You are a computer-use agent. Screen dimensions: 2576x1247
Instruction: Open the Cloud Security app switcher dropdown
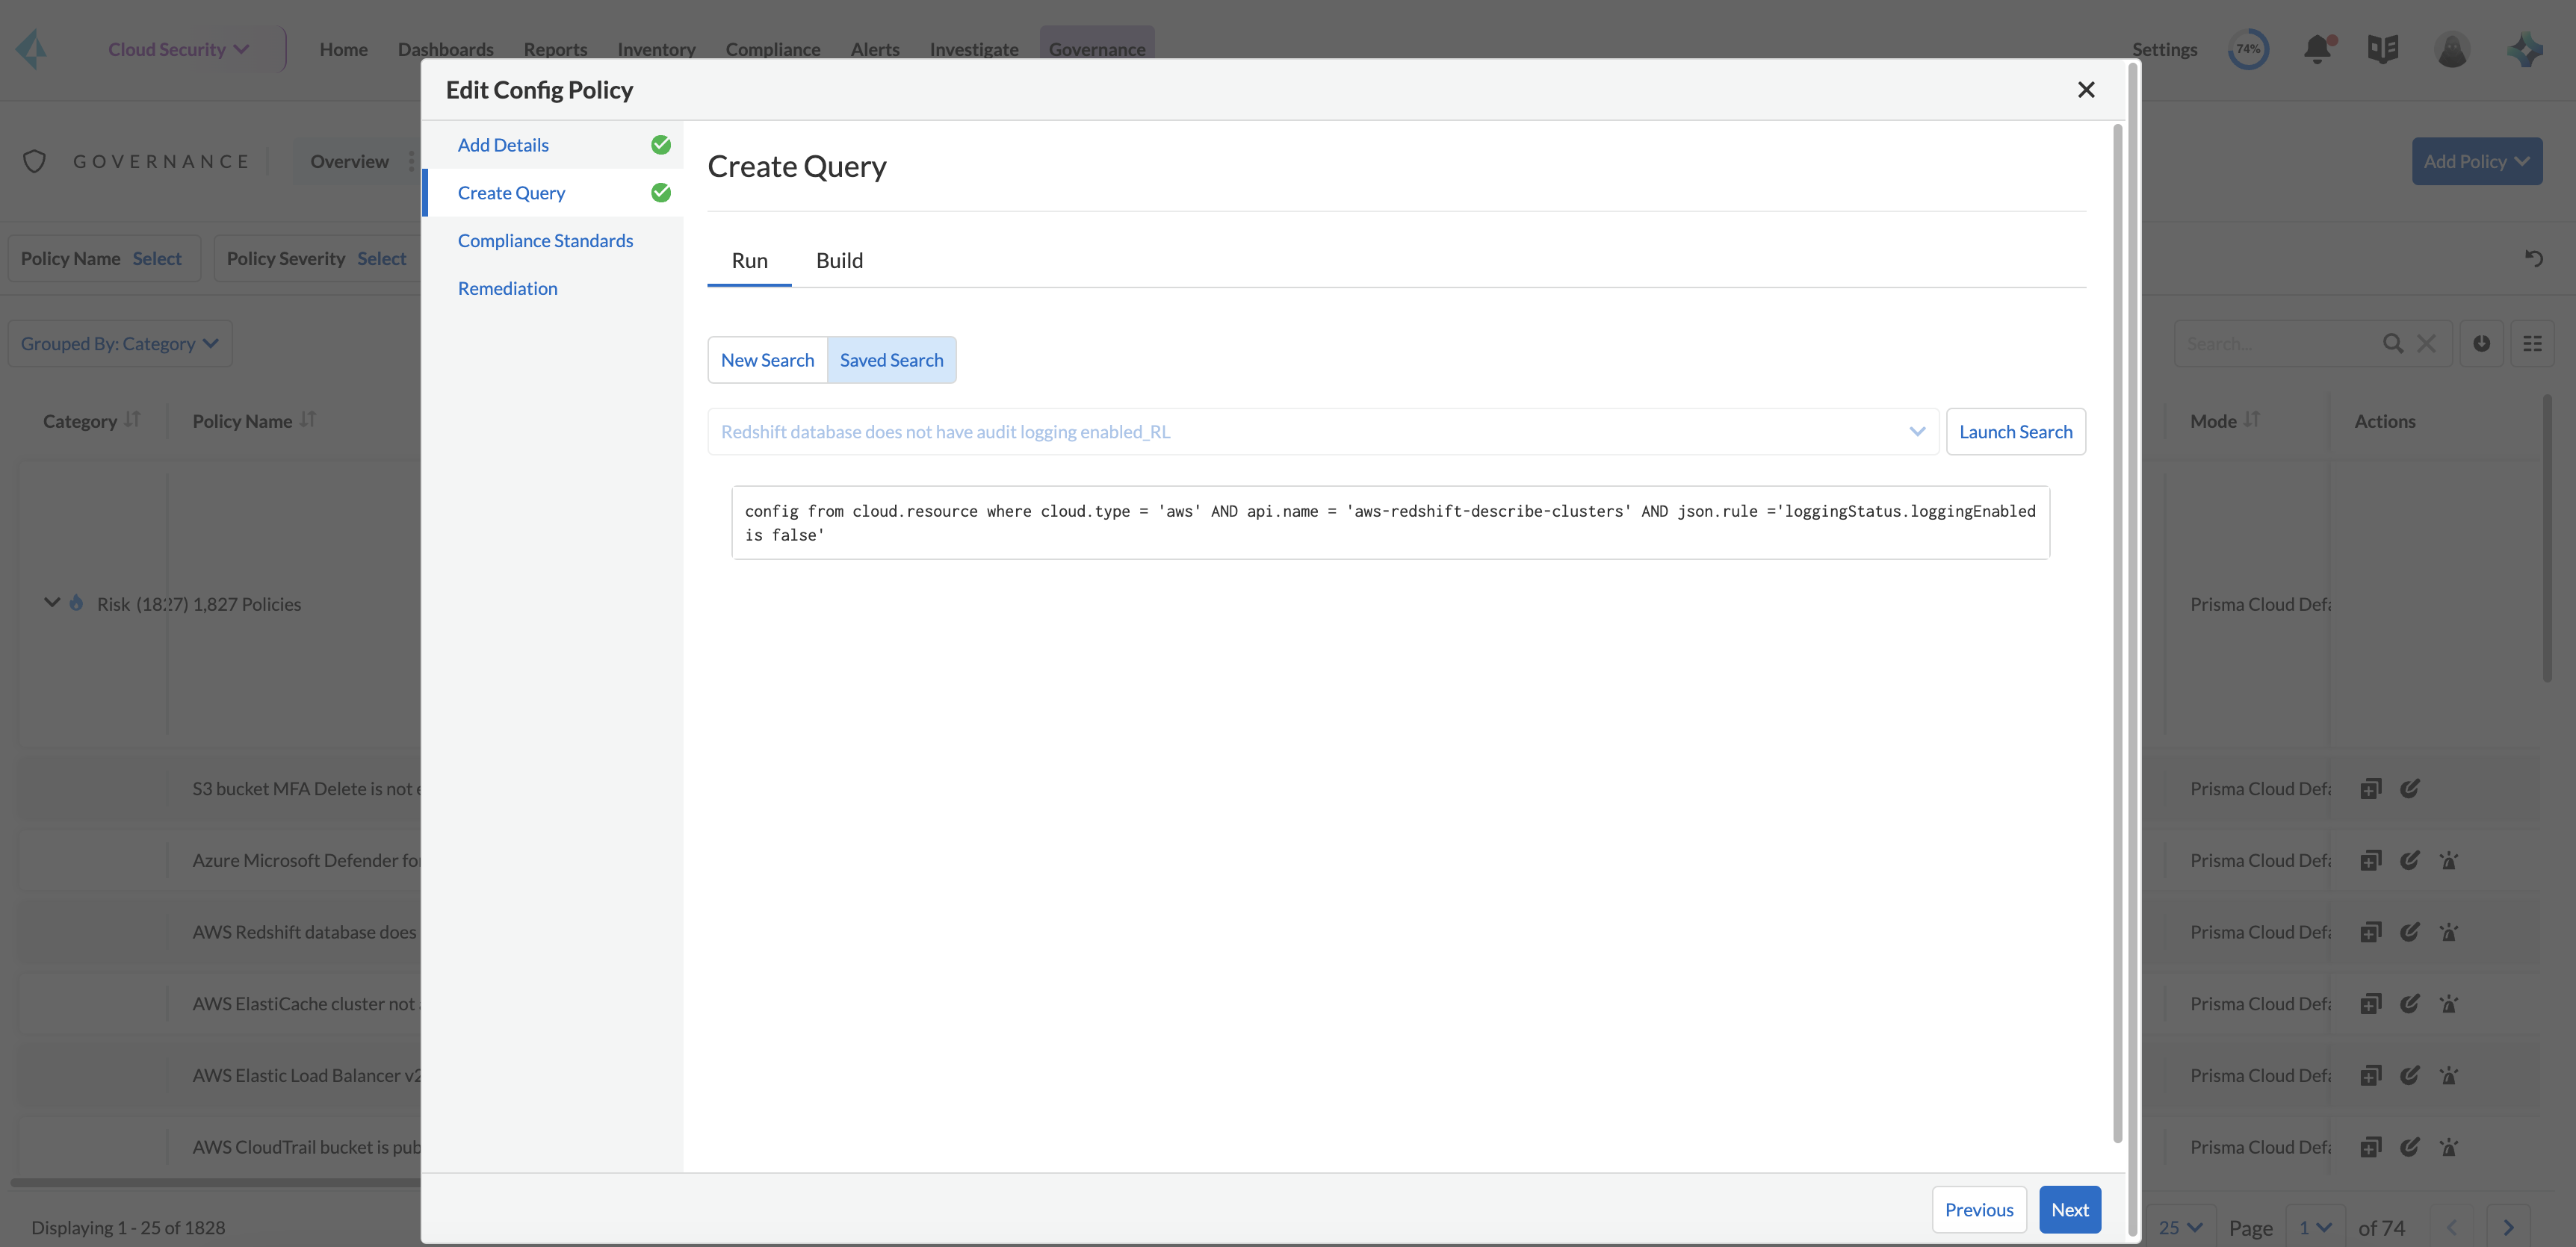(178, 49)
